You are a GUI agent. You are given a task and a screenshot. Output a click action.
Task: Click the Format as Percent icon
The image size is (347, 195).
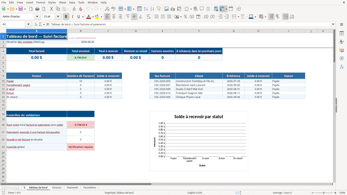(x=185, y=17)
